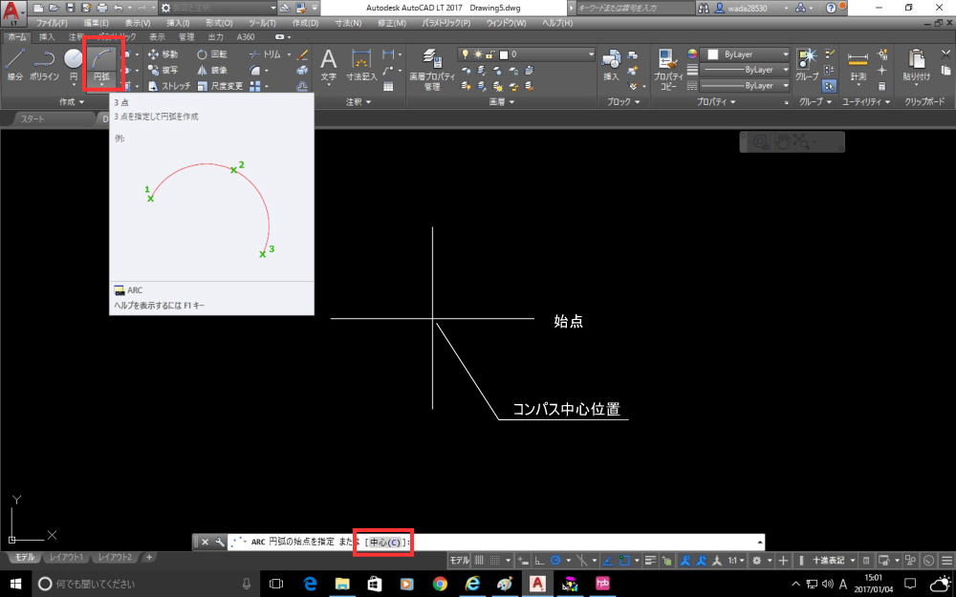
Task: Choose the 回転 (Rotate) tool
Action: [211, 54]
